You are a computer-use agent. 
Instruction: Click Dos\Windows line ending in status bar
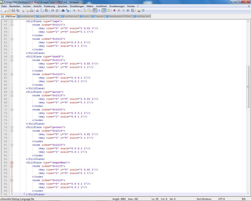(x=204, y=199)
